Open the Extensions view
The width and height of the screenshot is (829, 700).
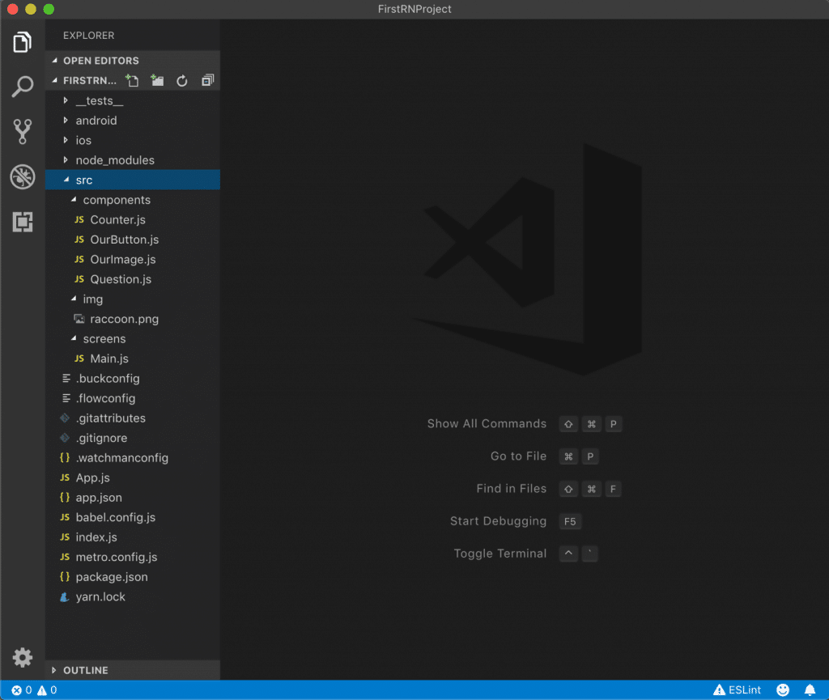[22, 222]
